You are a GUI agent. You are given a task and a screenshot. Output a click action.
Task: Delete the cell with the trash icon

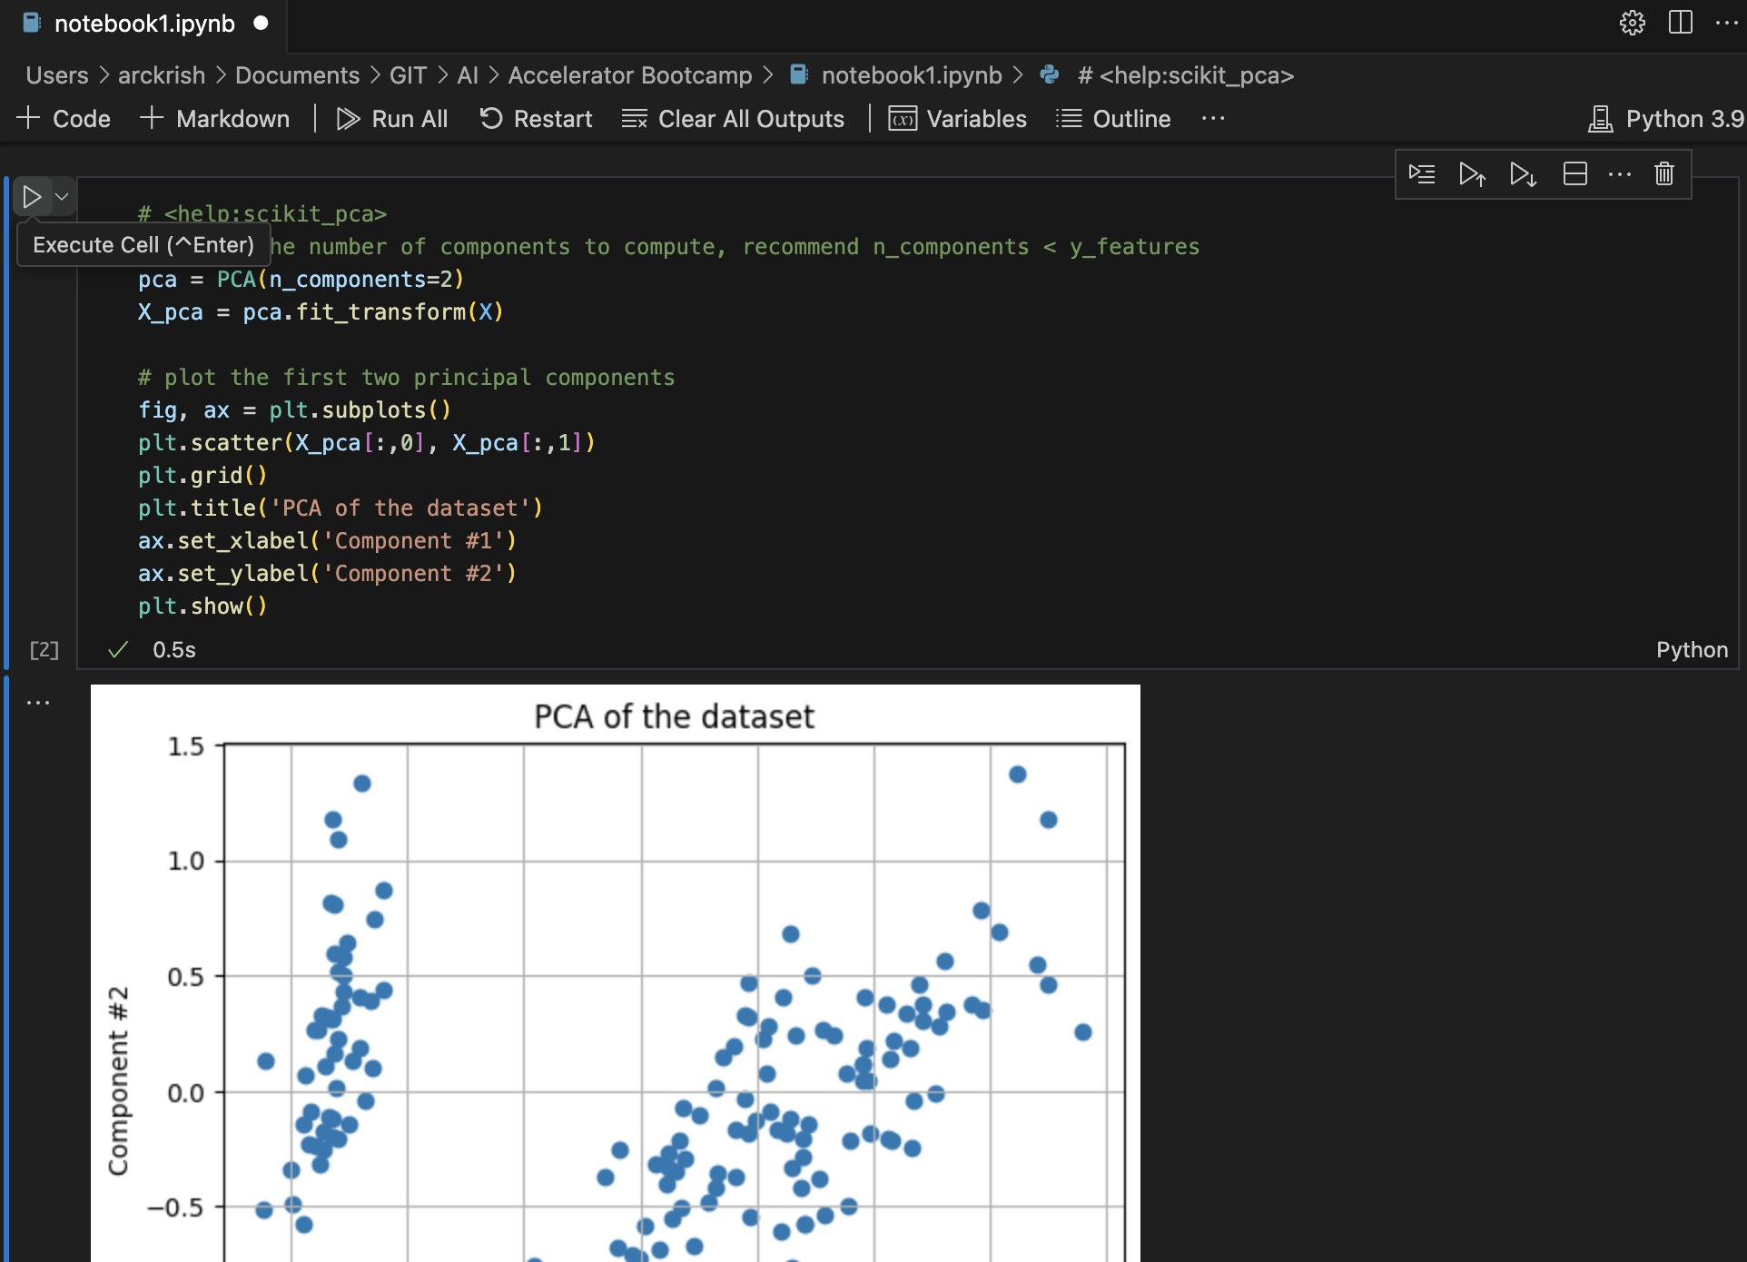1664,173
